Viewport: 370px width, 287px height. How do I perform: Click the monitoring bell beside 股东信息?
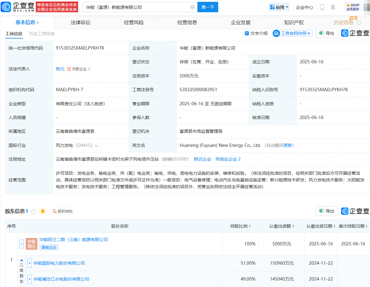pos(43,211)
